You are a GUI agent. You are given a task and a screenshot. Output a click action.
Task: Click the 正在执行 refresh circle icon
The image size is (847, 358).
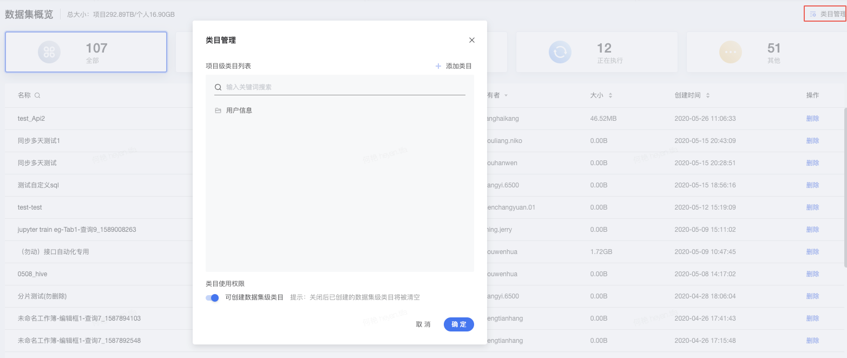pos(560,52)
